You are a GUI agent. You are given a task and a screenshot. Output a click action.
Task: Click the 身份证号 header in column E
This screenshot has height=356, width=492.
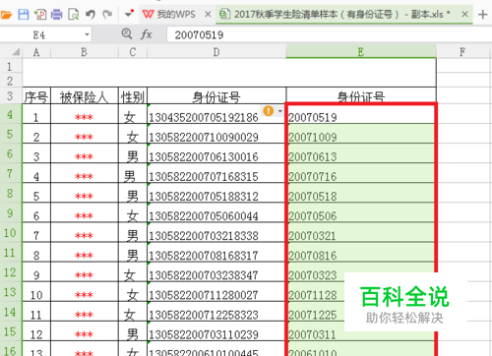tap(361, 96)
